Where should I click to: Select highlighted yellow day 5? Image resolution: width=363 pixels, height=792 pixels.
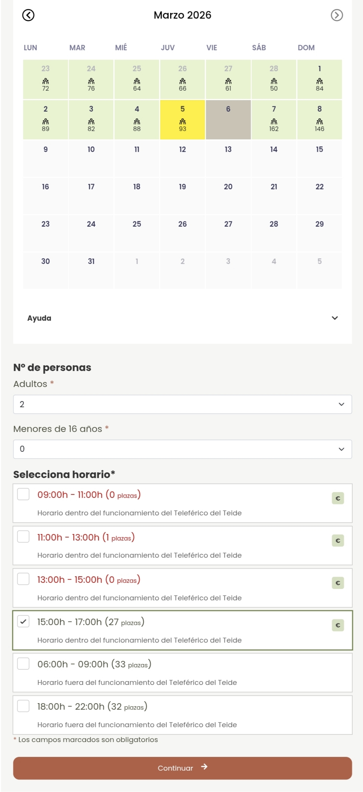tap(182, 119)
